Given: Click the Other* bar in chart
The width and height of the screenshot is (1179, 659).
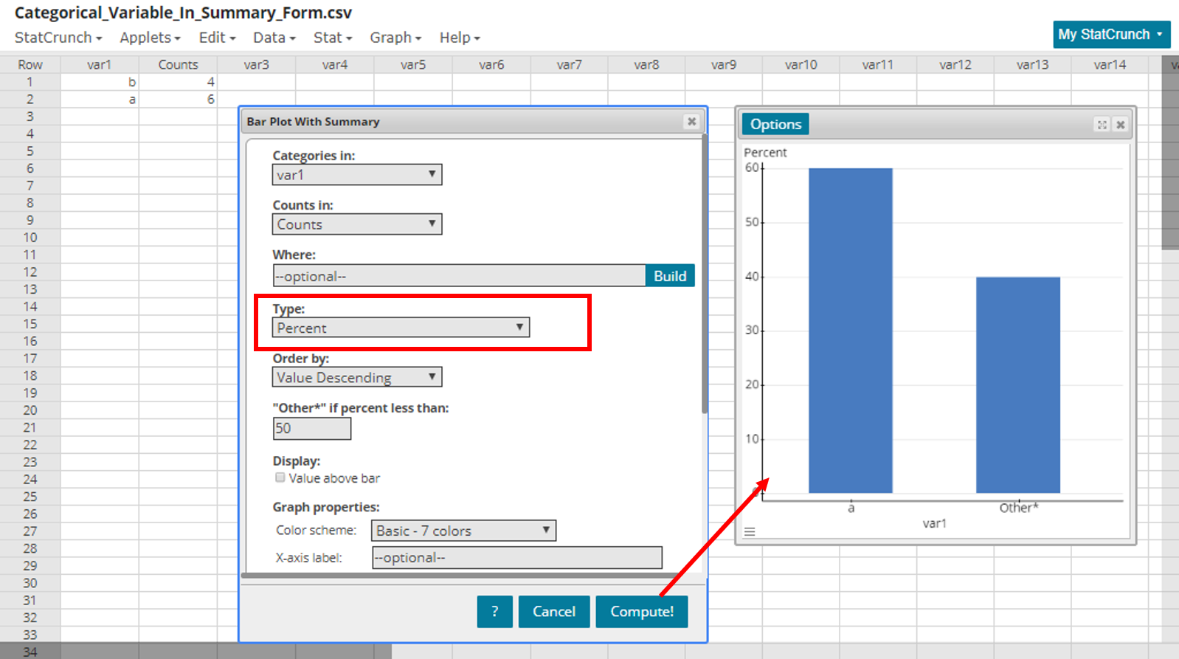Looking at the screenshot, I should [x=1018, y=385].
